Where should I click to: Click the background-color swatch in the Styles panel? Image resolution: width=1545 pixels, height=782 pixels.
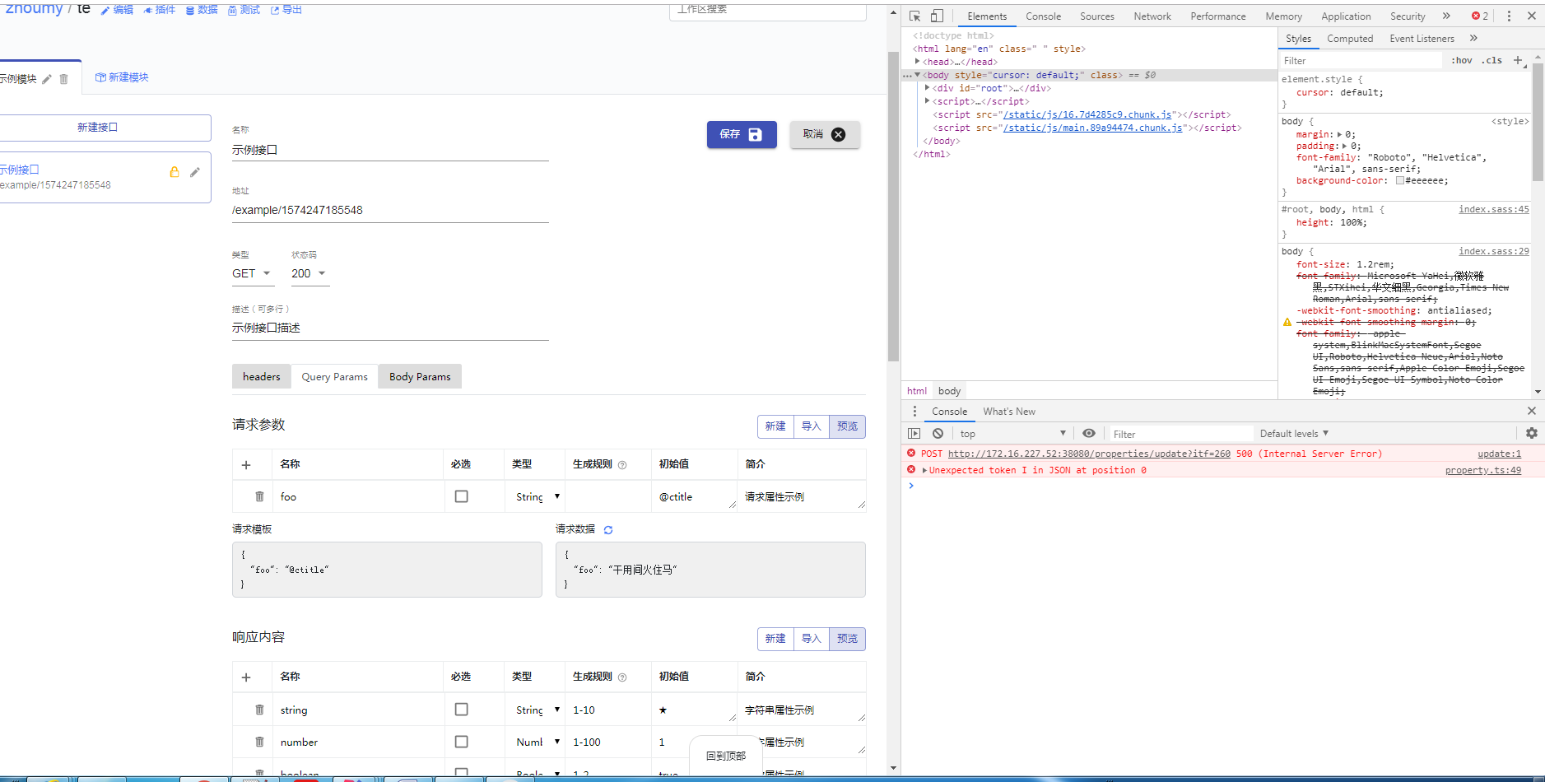tap(1401, 180)
